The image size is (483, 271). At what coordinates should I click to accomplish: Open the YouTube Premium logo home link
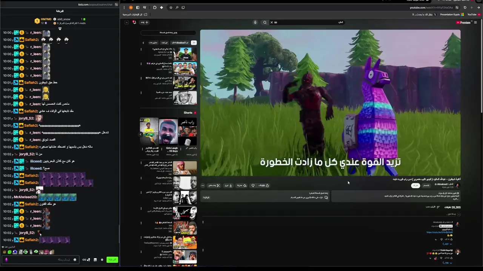pyautogui.click(x=463, y=23)
